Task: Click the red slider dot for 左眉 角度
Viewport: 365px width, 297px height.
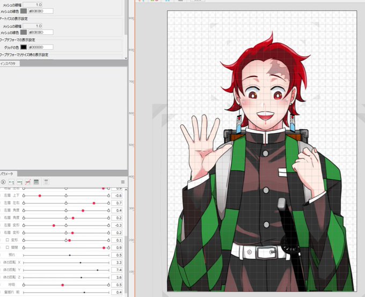Action: 83,211
